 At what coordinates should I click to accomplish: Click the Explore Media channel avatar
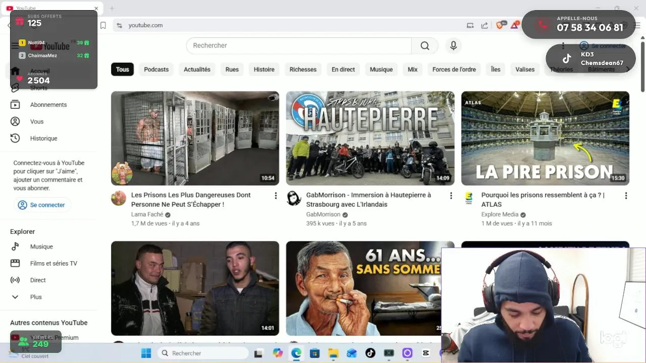[469, 198]
